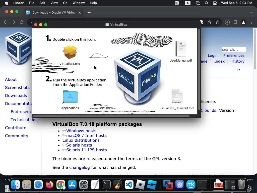Image resolution: width=257 pixels, height=193 pixels.
Task: Expand Chrome tab search chevron
Action: click(251, 13)
